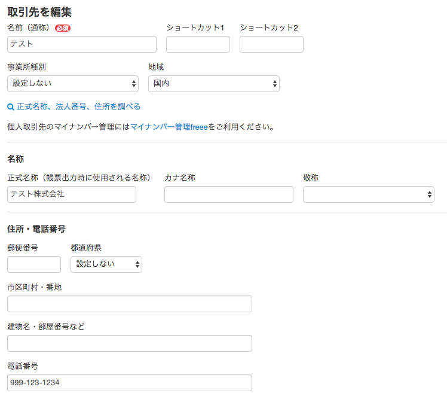This screenshot has height=399, width=447.
Task: Click the 事業所種別 label
Action: (x=26, y=67)
